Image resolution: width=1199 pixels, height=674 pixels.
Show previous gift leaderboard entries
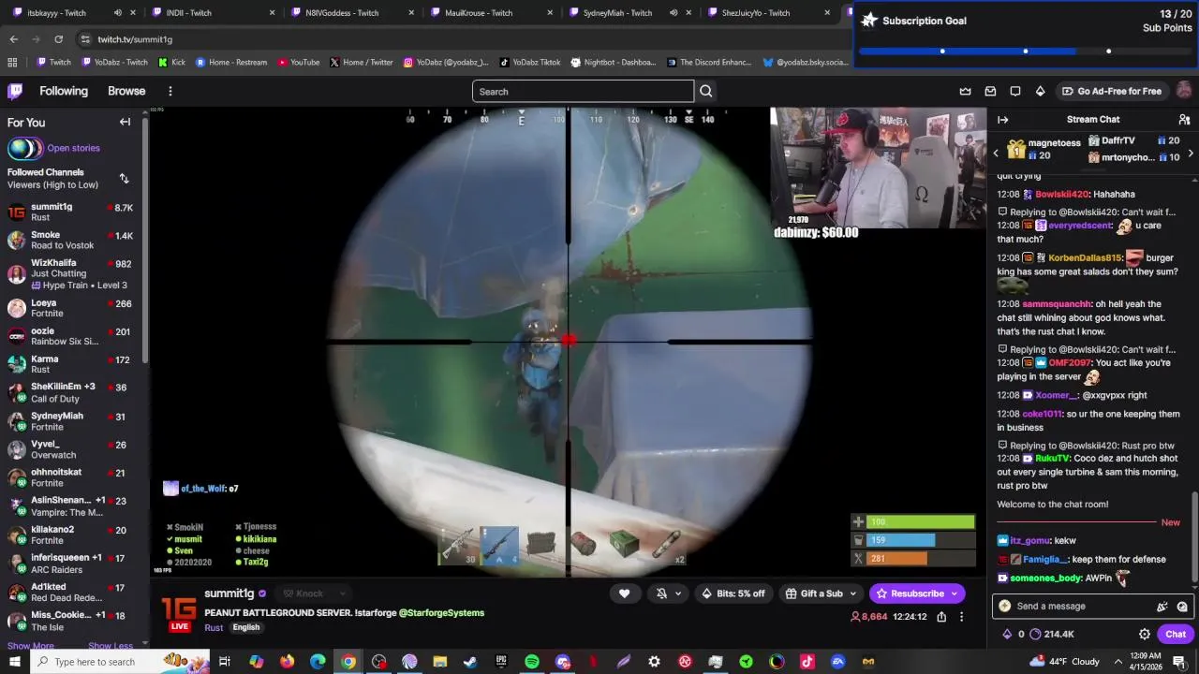point(996,153)
